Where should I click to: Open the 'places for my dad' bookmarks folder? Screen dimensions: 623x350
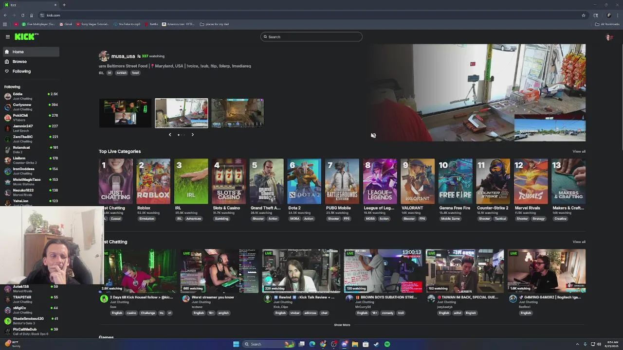click(x=214, y=24)
